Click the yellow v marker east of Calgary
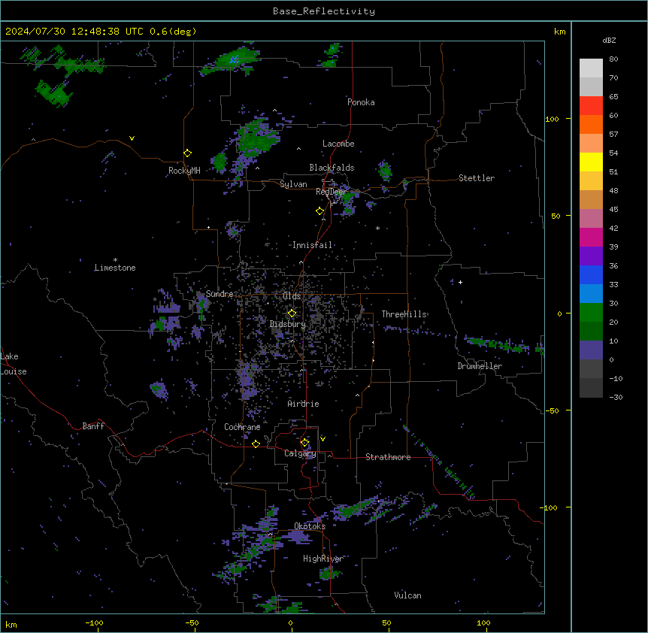 point(322,439)
